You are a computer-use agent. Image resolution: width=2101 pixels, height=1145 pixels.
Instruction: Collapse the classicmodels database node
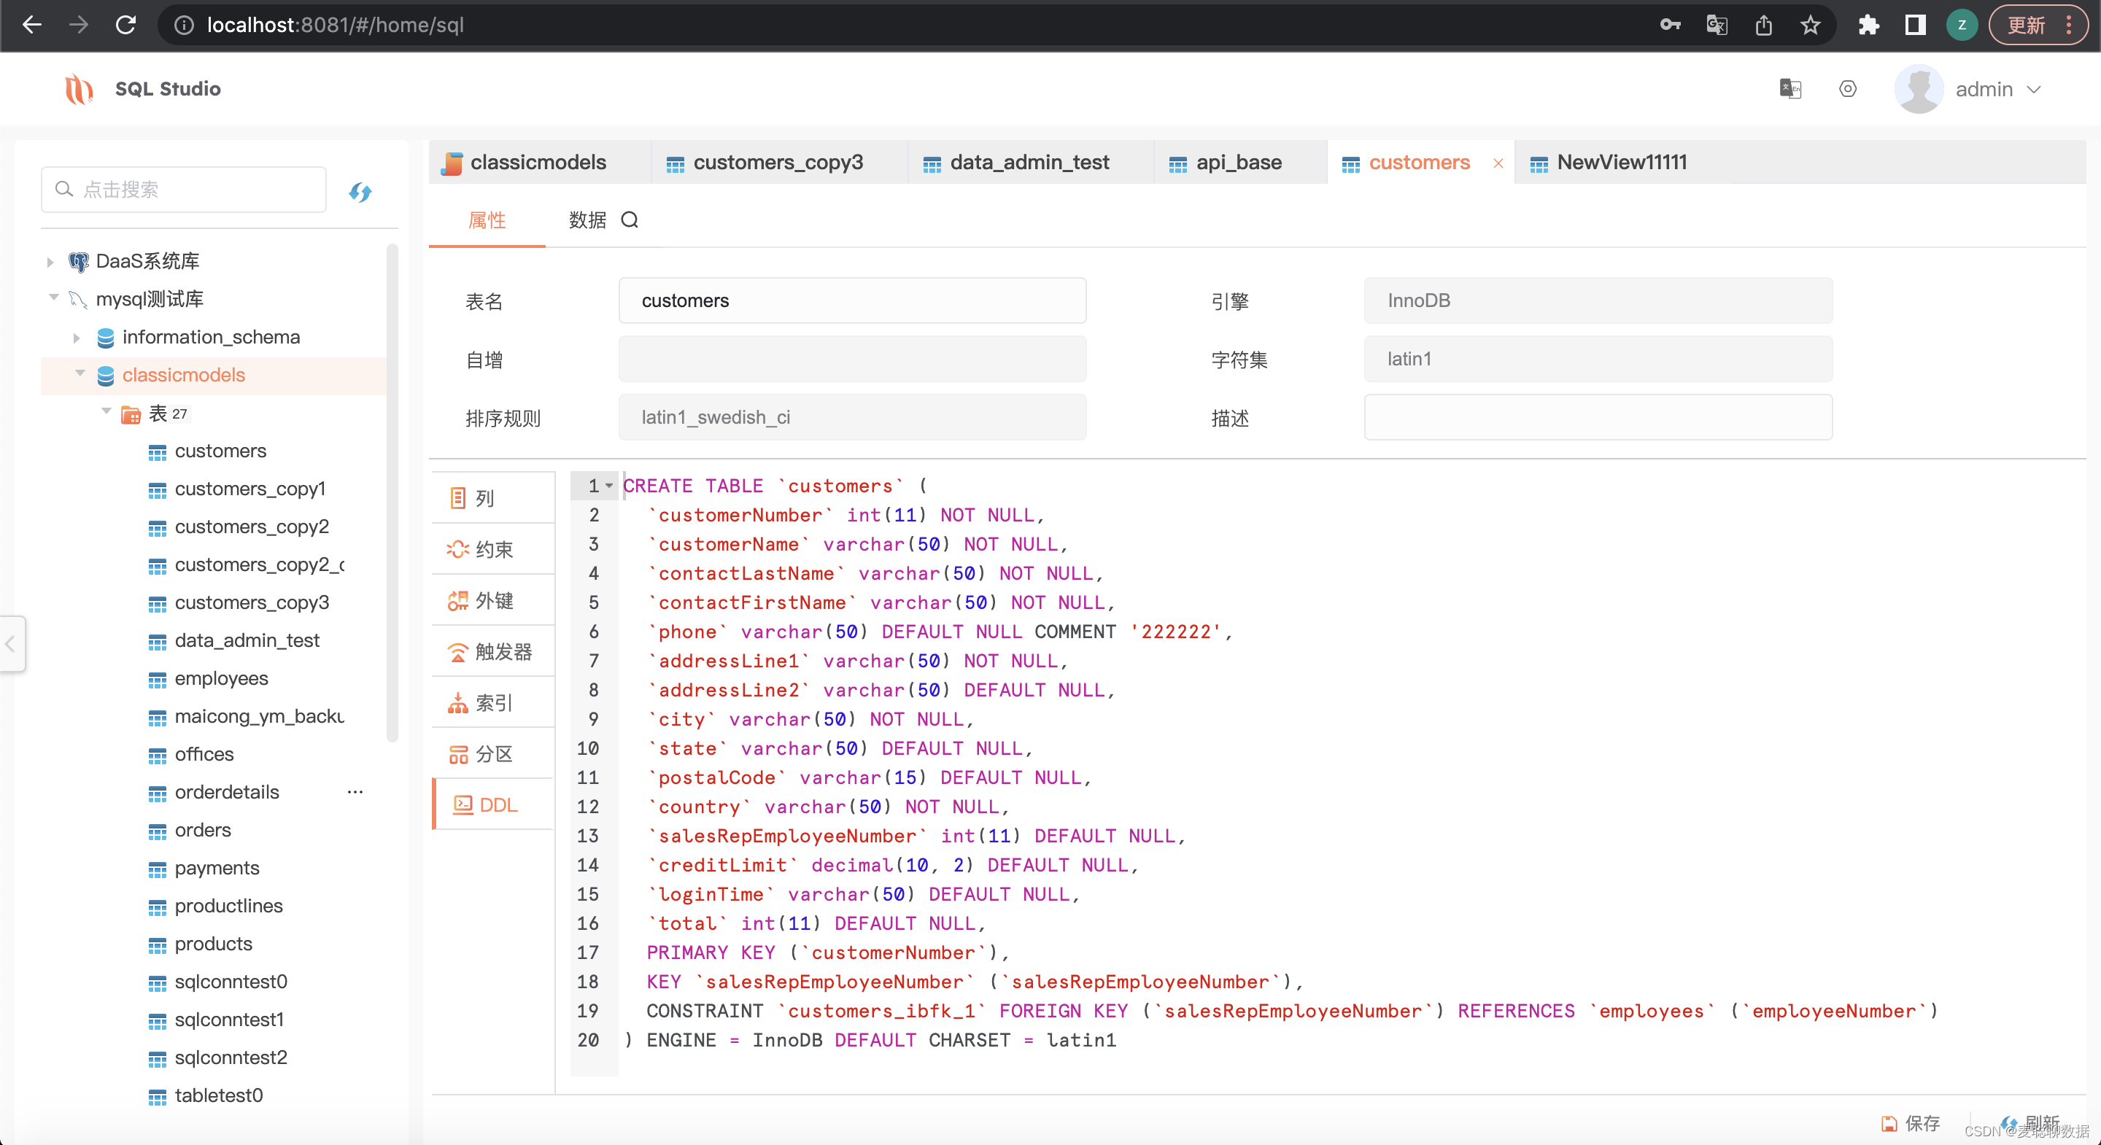(x=80, y=374)
